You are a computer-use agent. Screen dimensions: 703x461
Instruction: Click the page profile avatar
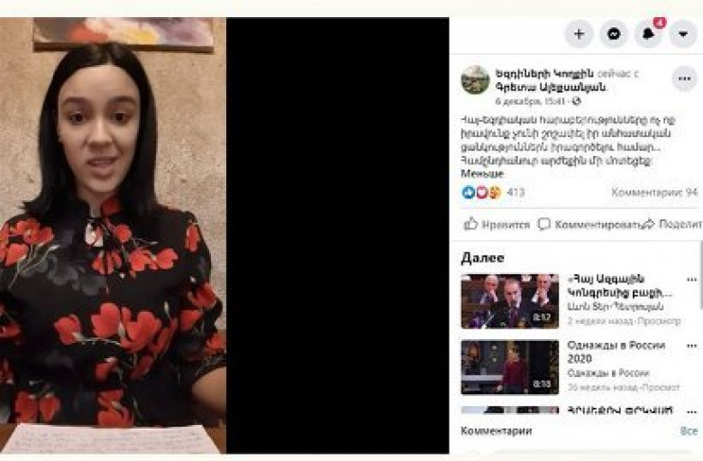475,79
